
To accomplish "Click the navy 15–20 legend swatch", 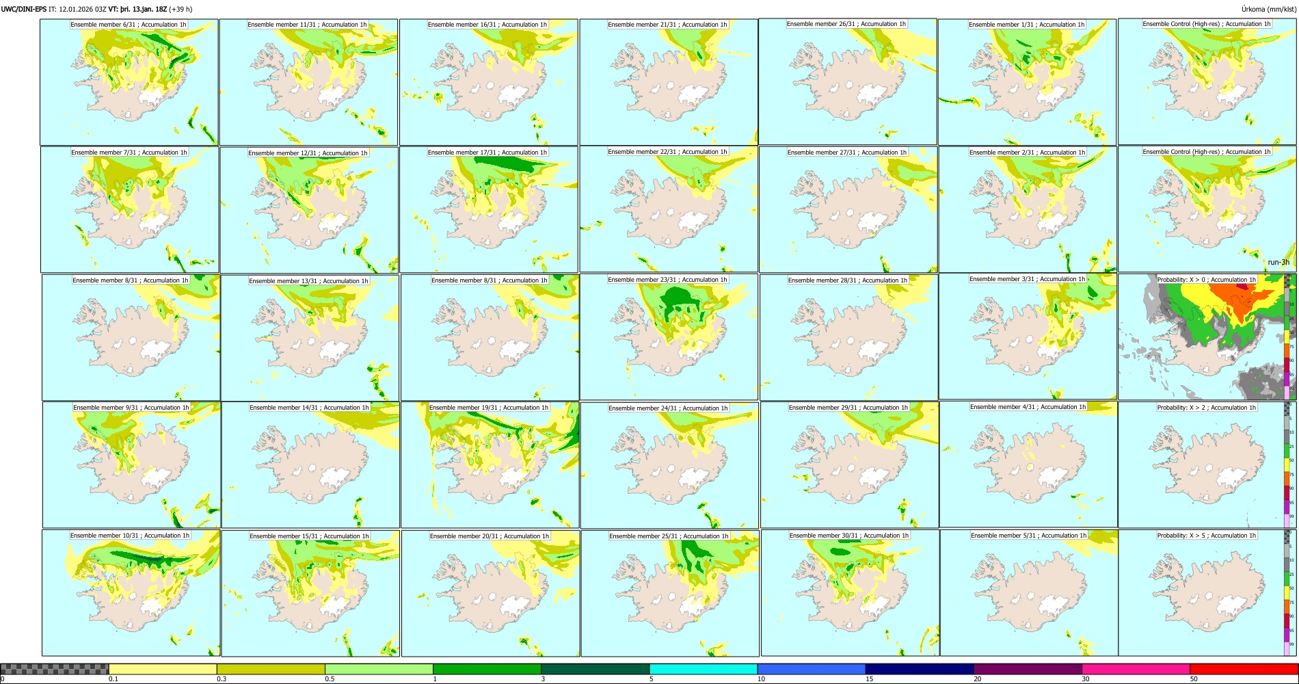I will pyautogui.click(x=920, y=669).
